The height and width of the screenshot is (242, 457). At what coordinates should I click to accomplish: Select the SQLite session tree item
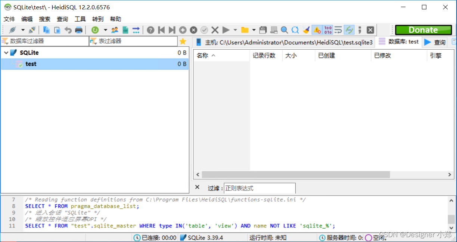[x=95, y=53]
